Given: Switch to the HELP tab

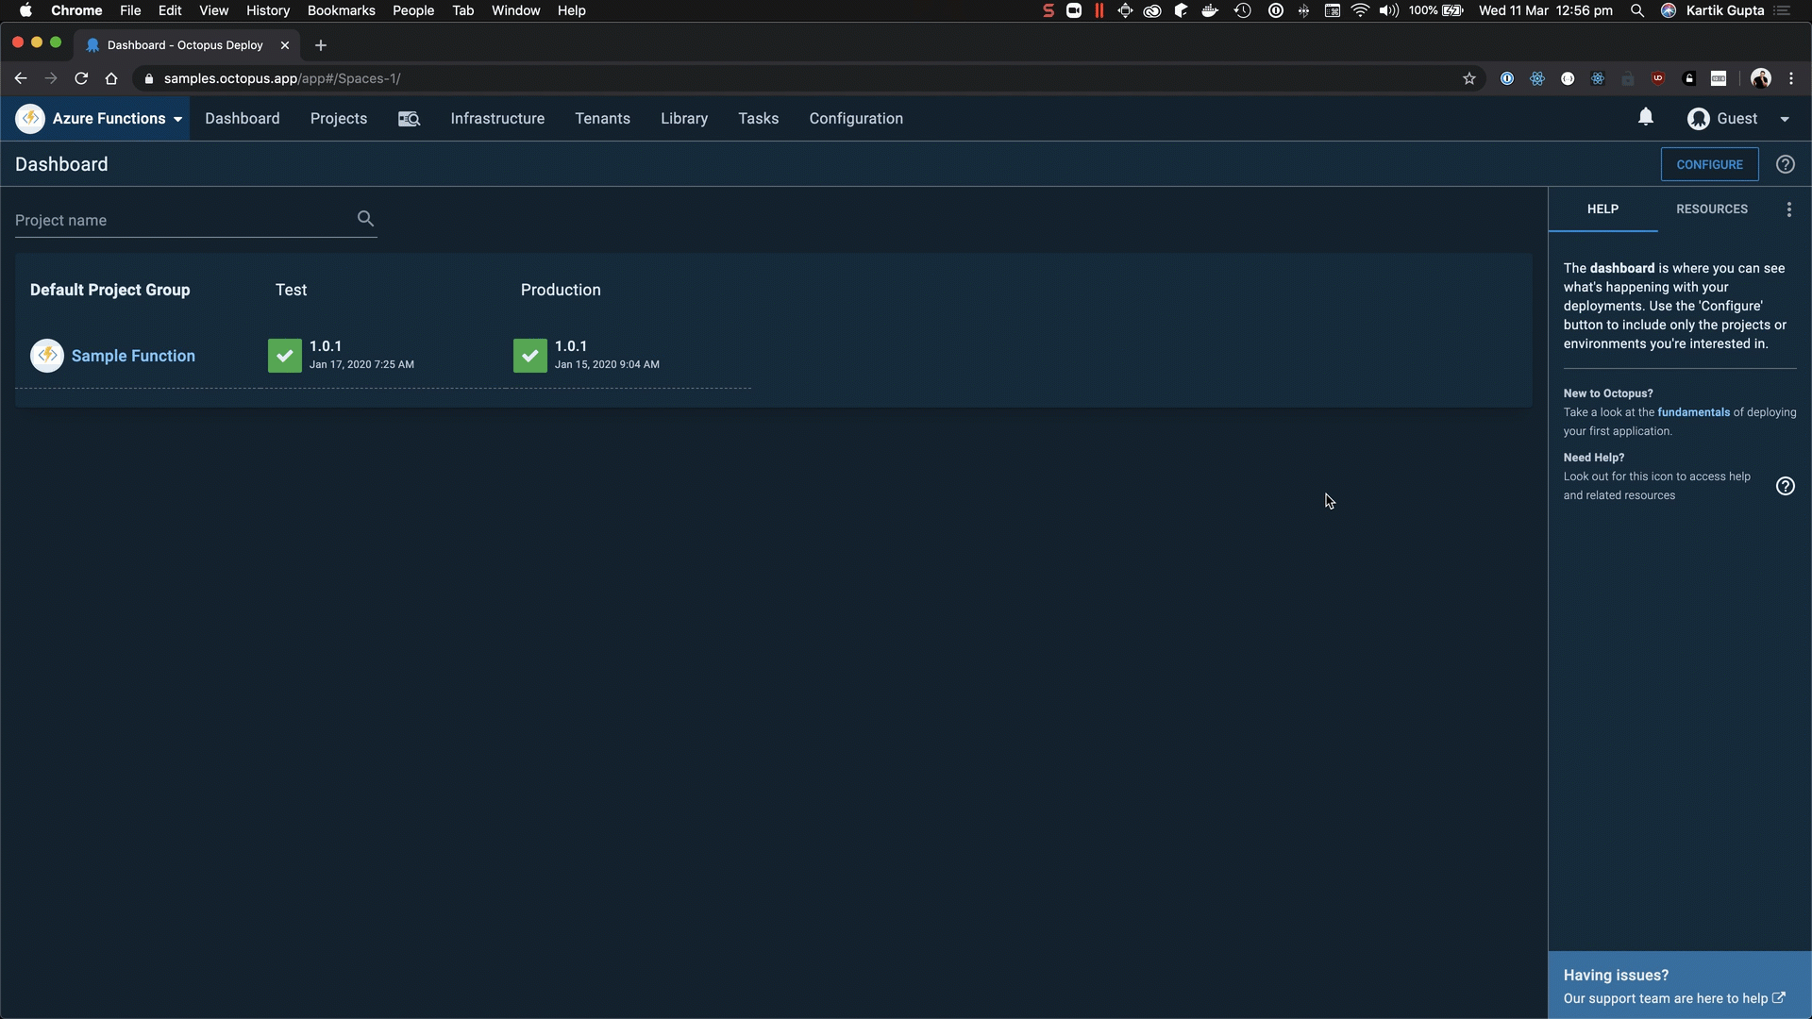Looking at the screenshot, I should pos(1602,209).
